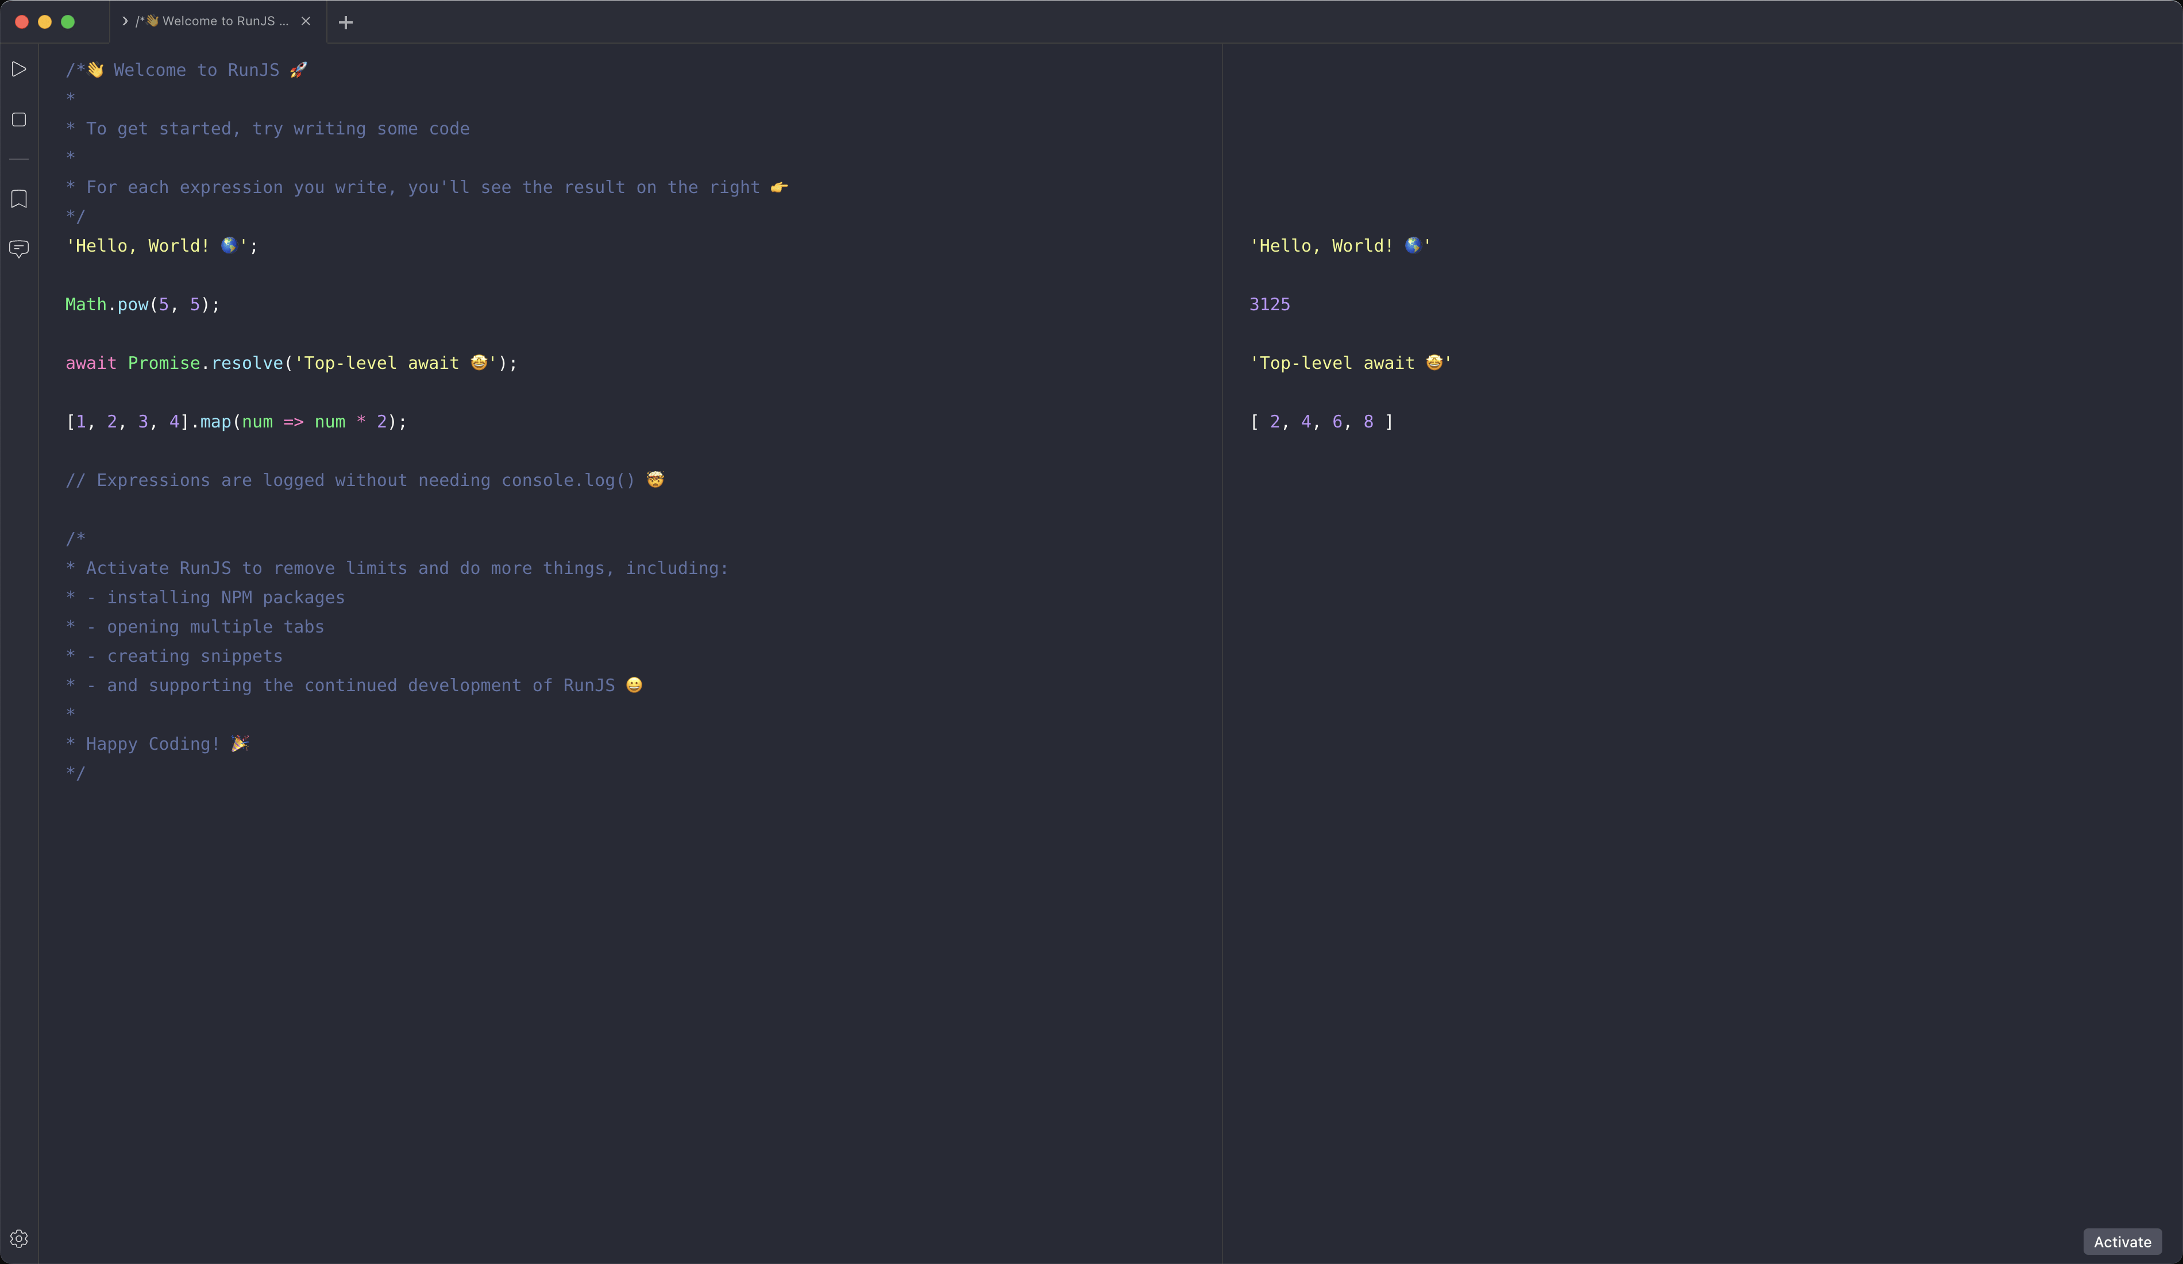This screenshot has width=2183, height=1264.
Task: Click the 'Top-level await' output result
Action: (1351, 363)
